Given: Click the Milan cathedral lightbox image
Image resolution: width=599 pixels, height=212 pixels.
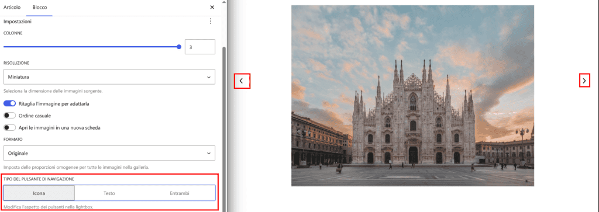Looking at the screenshot, I should coord(412,96).
